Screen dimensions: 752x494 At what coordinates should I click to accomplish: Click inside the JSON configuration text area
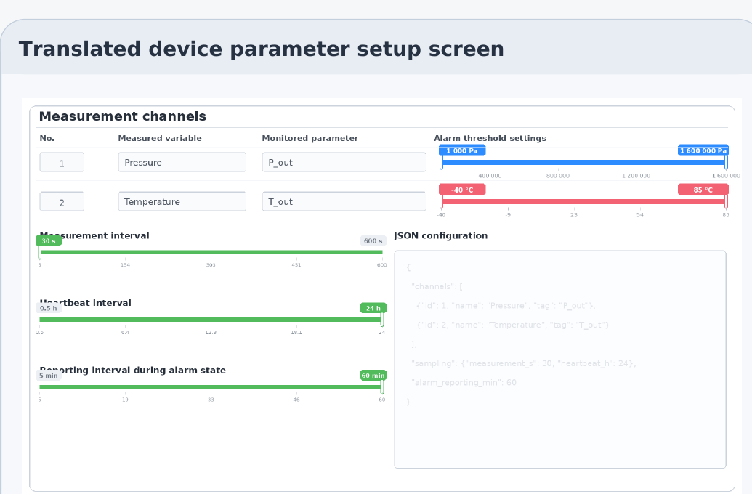pos(559,358)
